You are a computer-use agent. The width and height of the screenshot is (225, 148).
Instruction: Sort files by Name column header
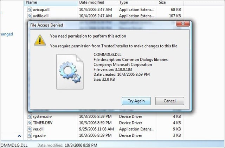point(51,2)
